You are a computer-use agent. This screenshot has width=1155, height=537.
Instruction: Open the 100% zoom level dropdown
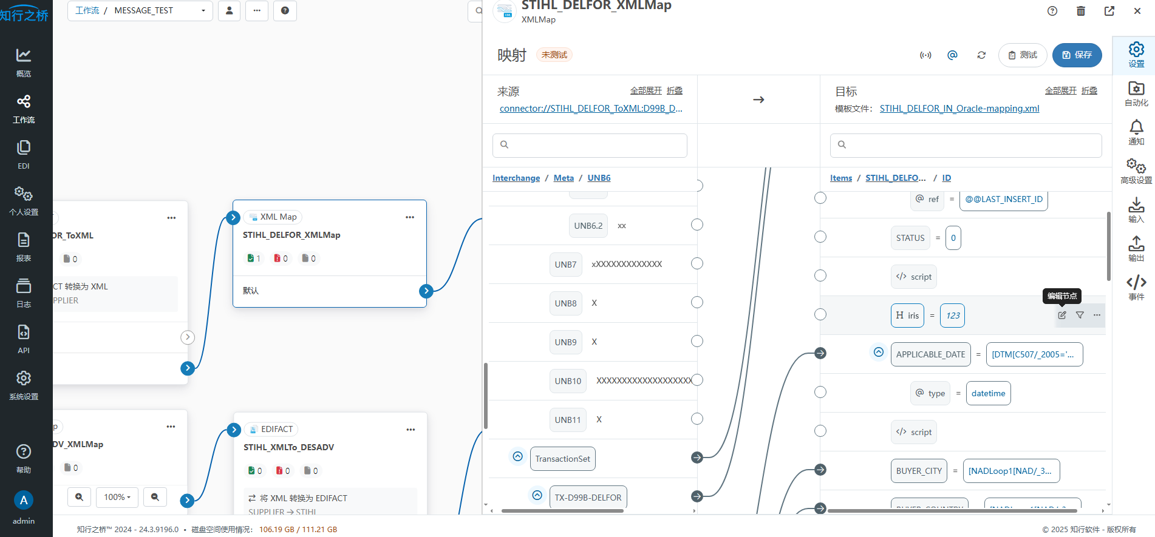[117, 497]
